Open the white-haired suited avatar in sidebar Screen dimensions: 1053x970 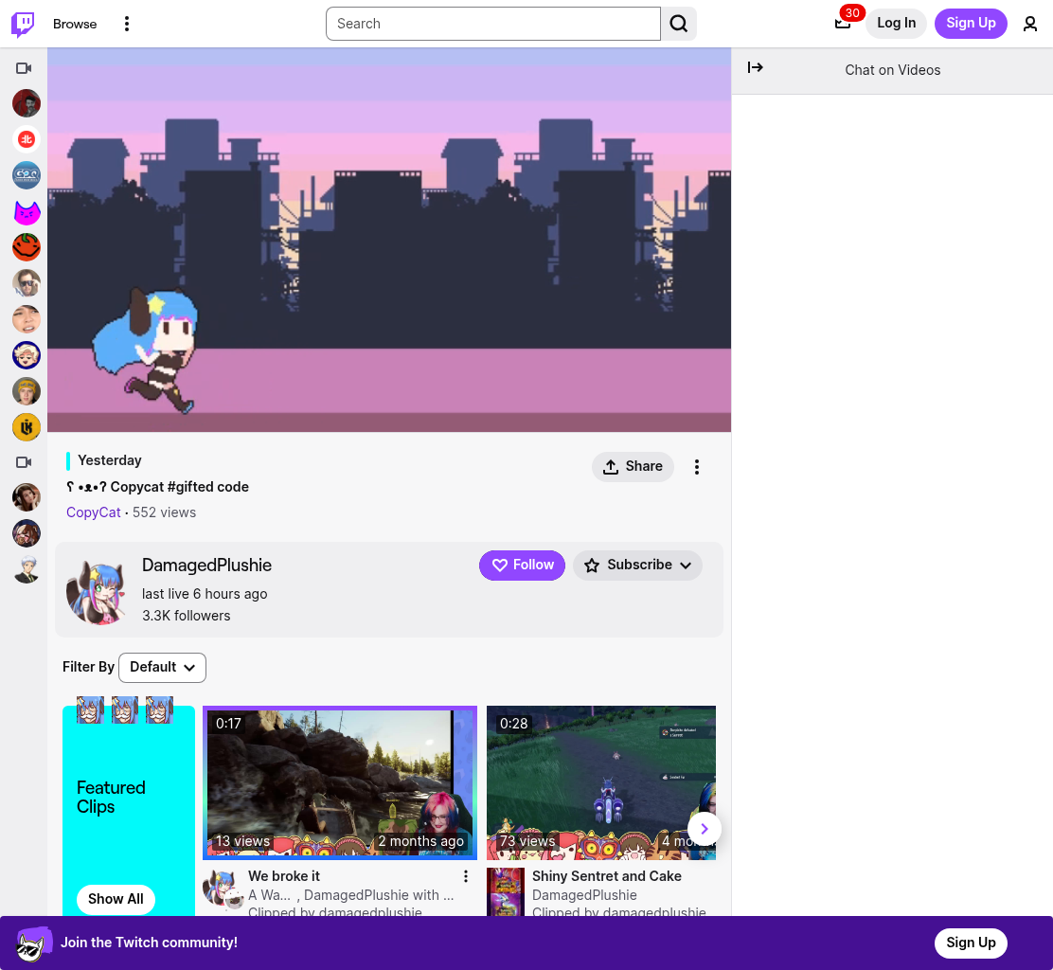point(27,569)
